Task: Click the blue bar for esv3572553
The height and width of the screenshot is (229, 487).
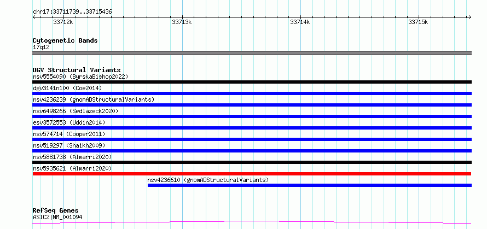Action: (x=252, y=128)
